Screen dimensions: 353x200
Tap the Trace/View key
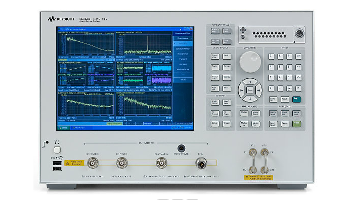(215, 78)
